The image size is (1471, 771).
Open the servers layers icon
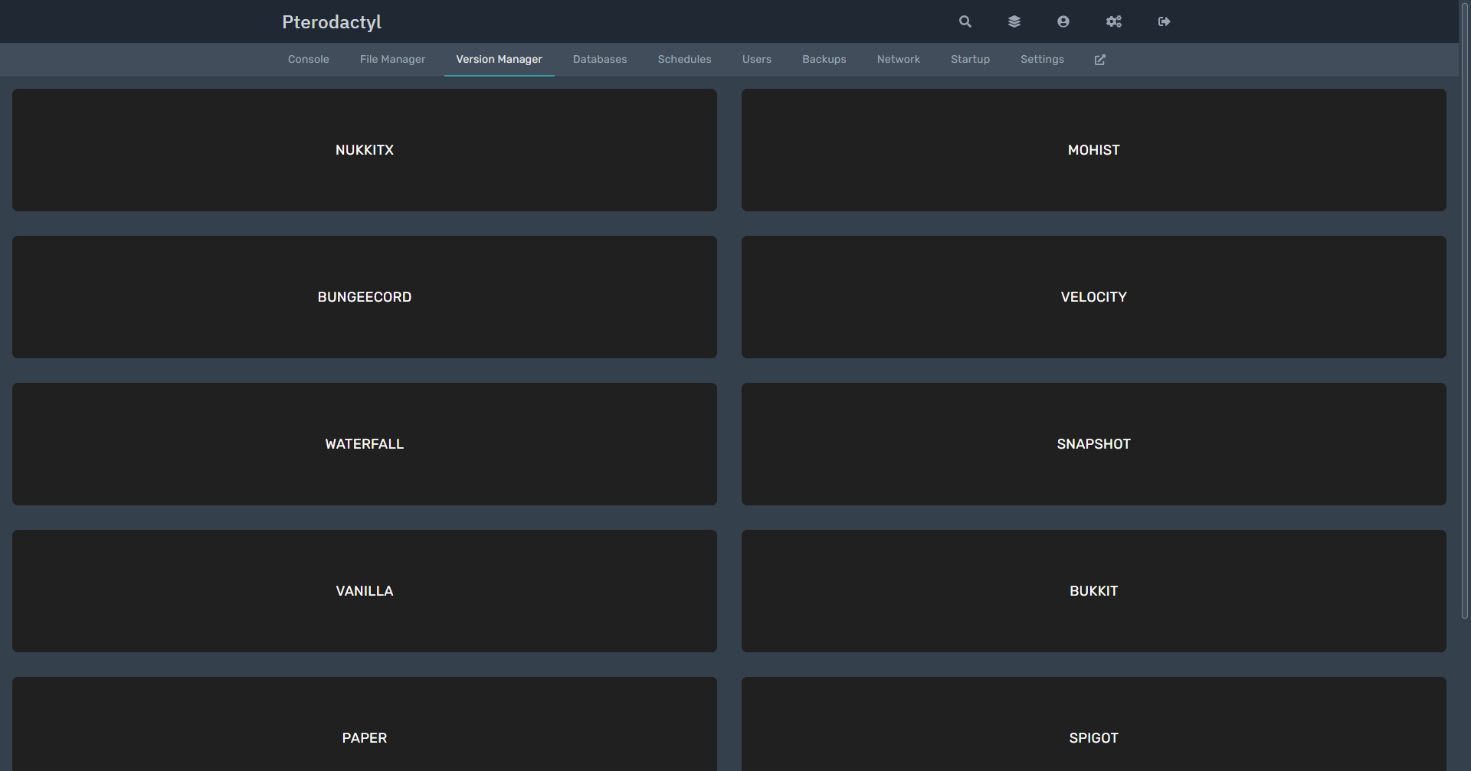point(1014,21)
